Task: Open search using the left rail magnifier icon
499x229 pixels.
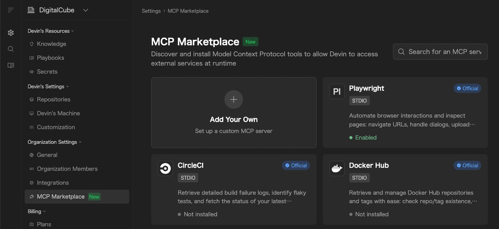Action: pyautogui.click(x=11, y=49)
